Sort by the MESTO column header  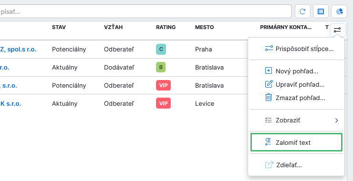tap(205, 28)
